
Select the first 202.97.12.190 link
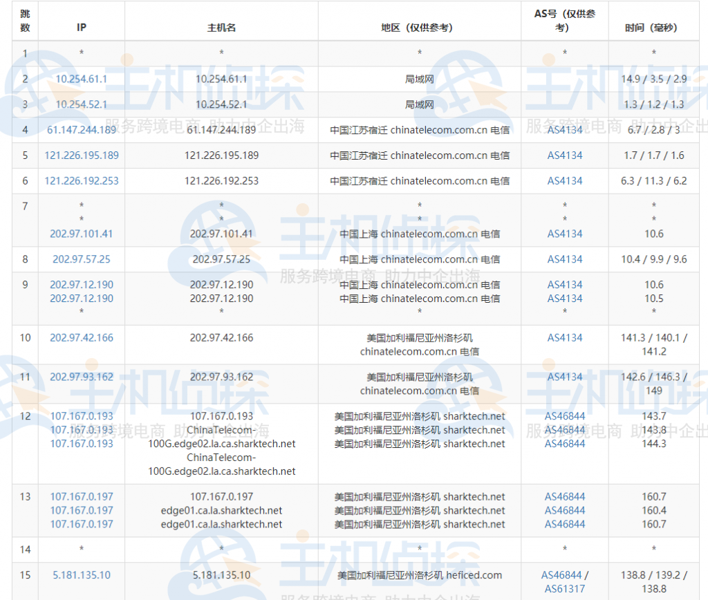coord(81,284)
